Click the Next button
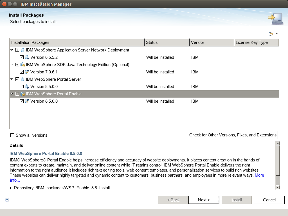Image resolution: width=288 pixels, height=216 pixels. click(x=204, y=200)
